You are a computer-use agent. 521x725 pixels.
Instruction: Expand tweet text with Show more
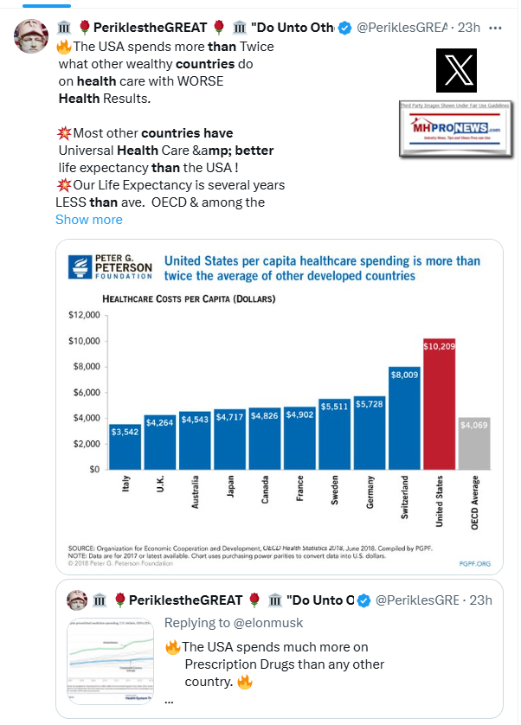pos(88,220)
